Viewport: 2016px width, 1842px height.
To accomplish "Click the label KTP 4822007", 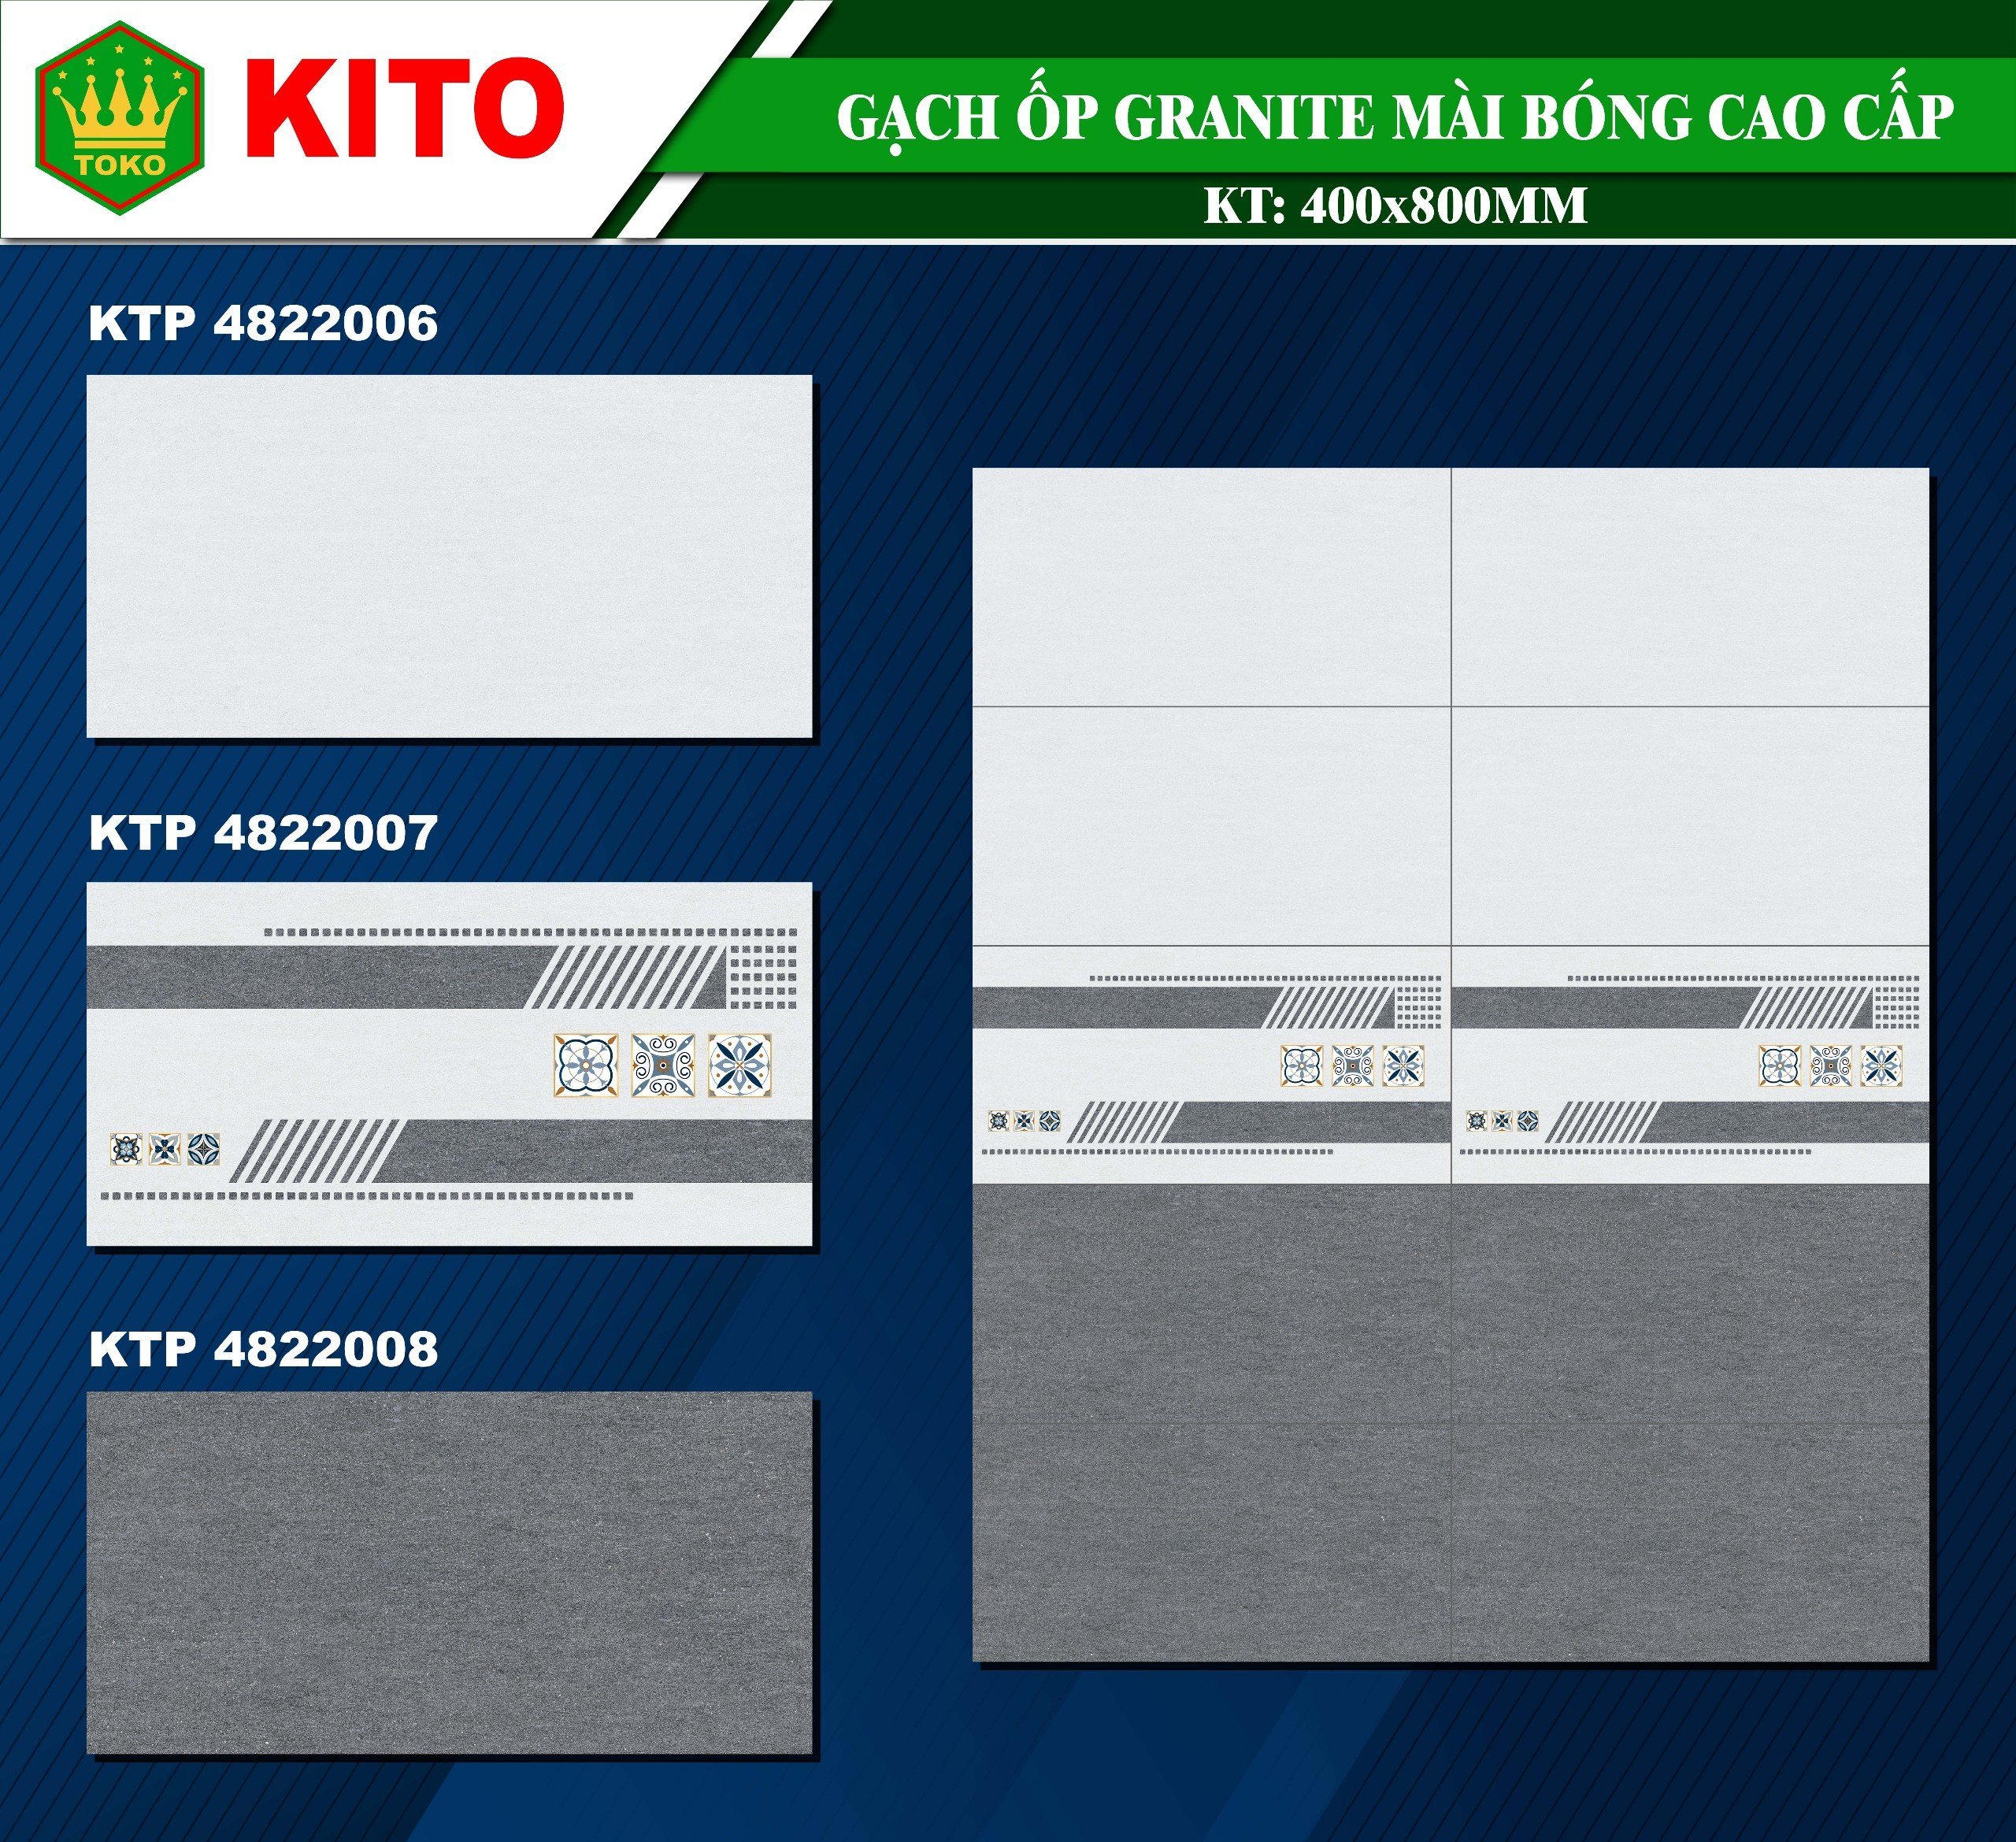I will (x=263, y=833).
